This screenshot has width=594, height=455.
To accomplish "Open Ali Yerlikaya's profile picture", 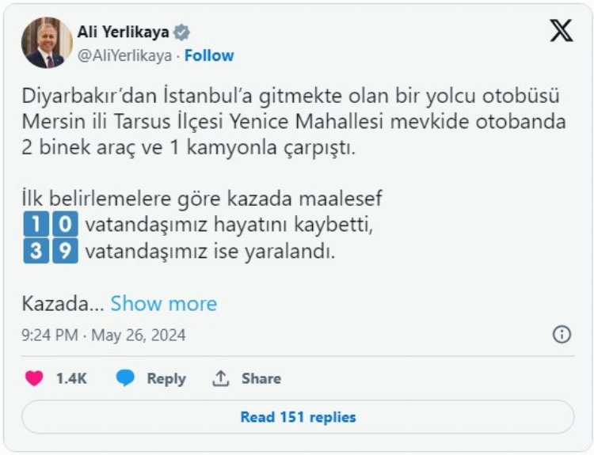I will [x=47, y=43].
